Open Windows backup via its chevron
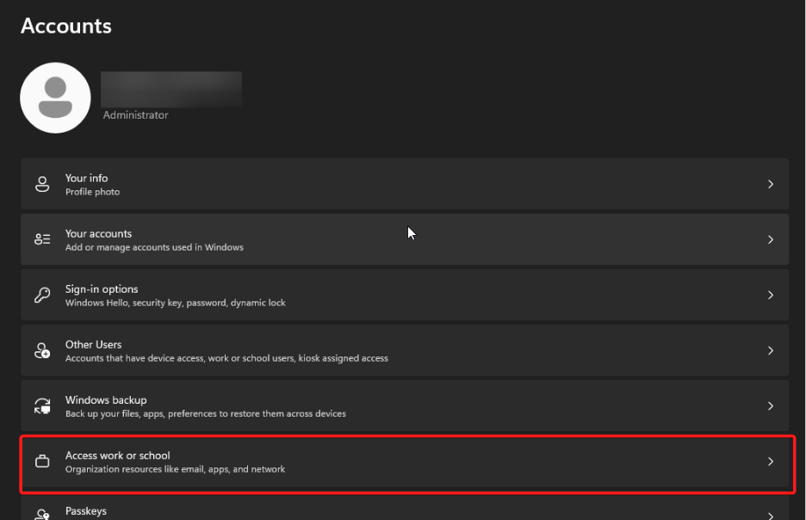Image resolution: width=806 pixels, height=520 pixels. click(x=771, y=406)
